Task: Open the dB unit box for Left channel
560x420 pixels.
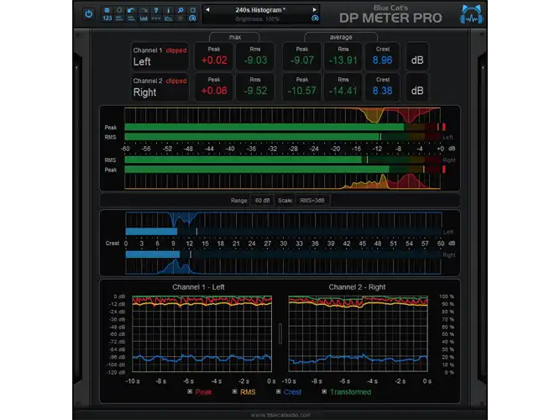Action: click(x=416, y=57)
